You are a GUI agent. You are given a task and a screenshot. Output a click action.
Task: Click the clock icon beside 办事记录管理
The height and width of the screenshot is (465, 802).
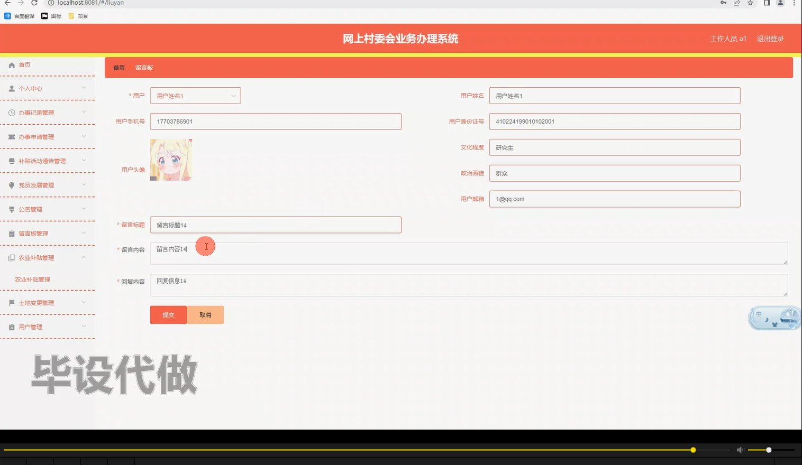click(x=12, y=112)
